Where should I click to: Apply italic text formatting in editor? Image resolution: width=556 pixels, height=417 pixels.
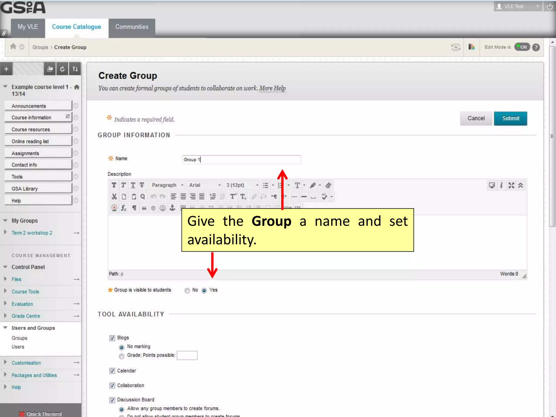123,185
